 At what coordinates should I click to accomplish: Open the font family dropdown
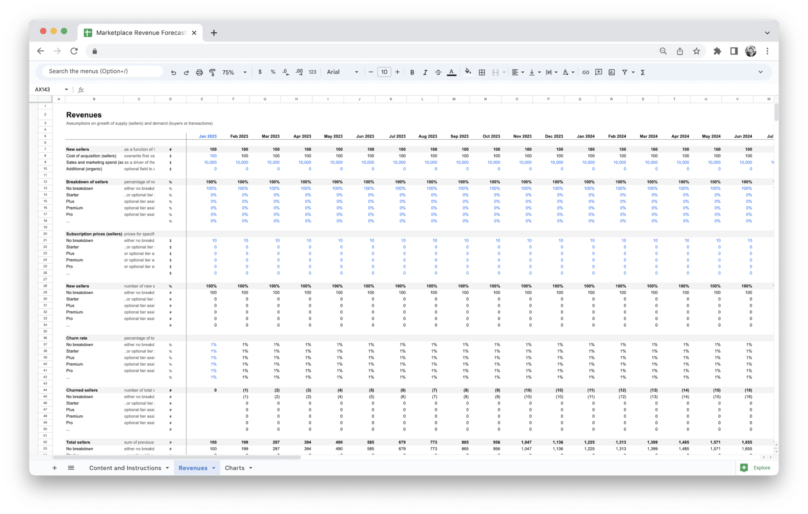click(341, 72)
